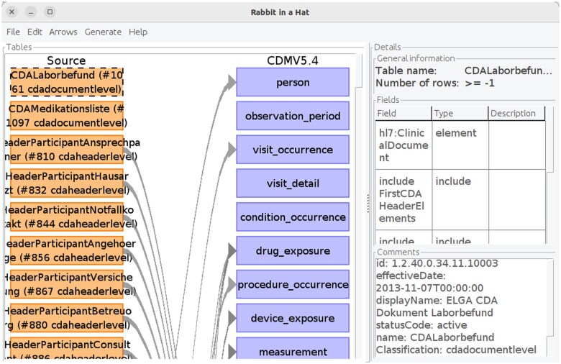Click the Type column header
Viewport: 561px width, 364px height.
click(460, 113)
